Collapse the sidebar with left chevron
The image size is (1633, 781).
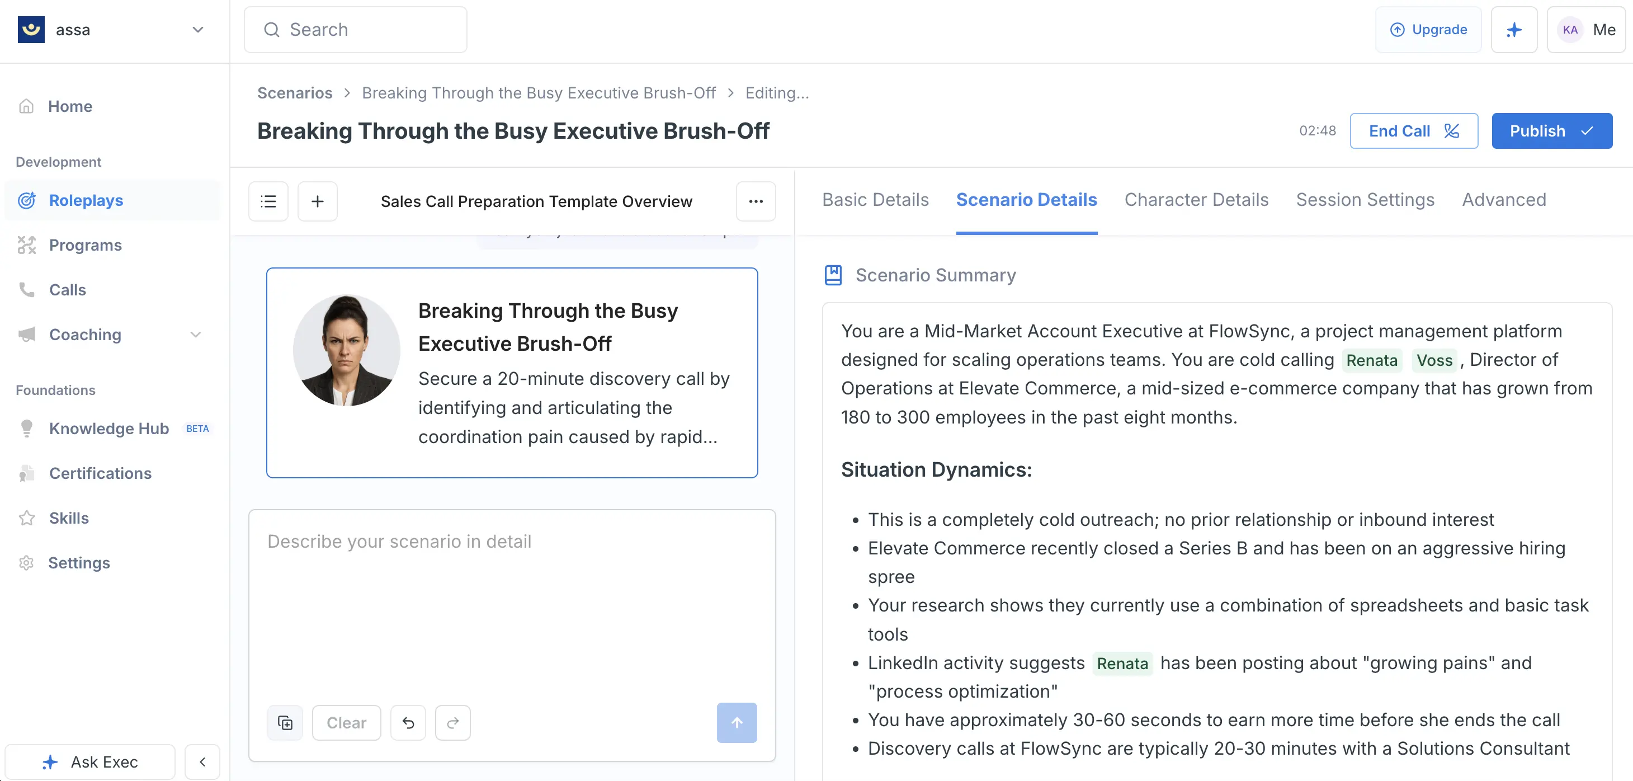(x=202, y=762)
